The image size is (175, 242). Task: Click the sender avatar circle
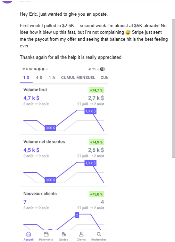tap(7, 1)
